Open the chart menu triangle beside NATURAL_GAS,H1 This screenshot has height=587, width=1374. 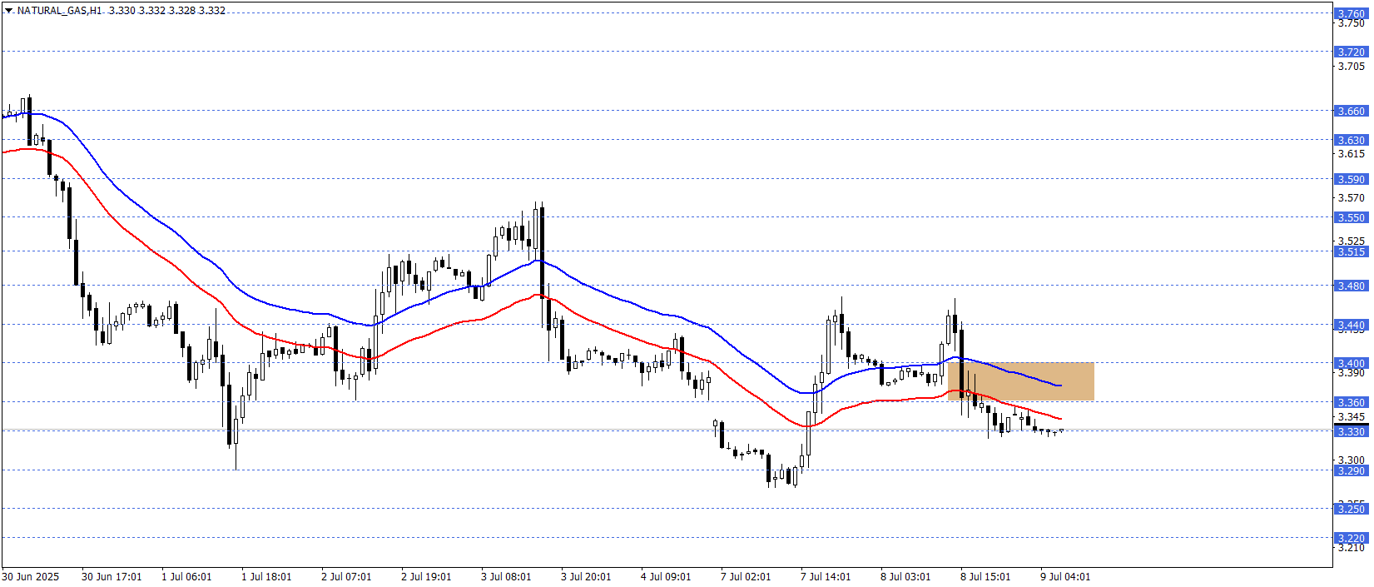click(8, 11)
